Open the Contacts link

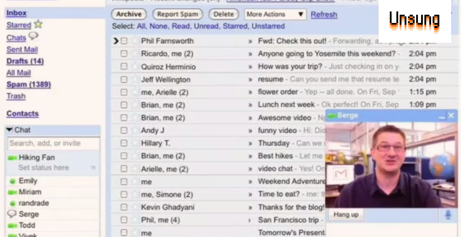[x=22, y=114]
